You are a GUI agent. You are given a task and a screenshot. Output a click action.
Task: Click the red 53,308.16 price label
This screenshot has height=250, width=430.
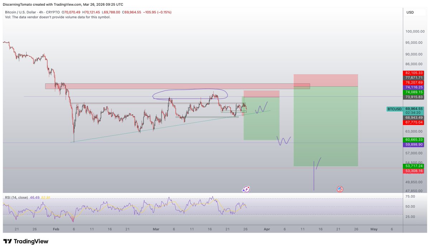click(x=414, y=171)
